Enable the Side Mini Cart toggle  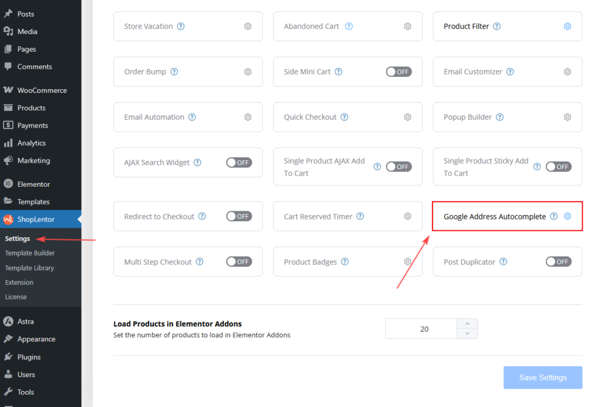point(399,72)
